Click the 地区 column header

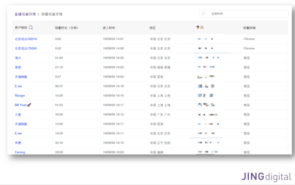coord(152,28)
